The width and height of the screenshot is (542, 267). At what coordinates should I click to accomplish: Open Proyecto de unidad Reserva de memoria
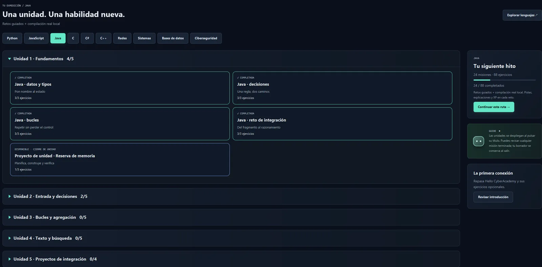[120, 159]
